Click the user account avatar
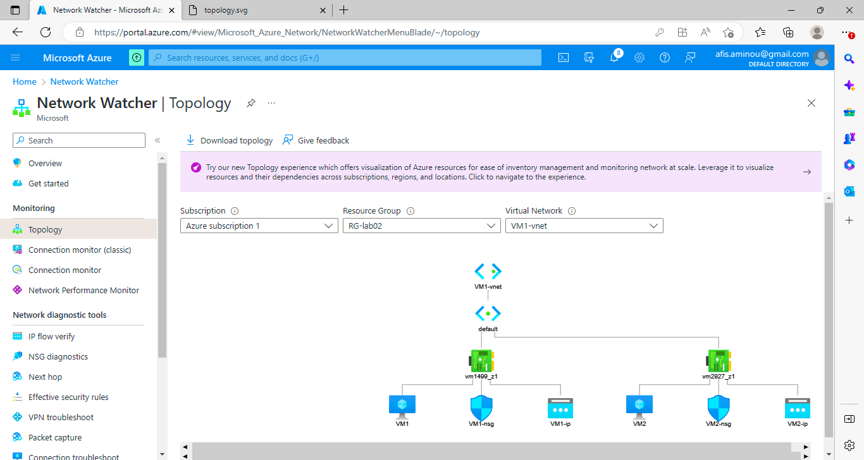864x460 pixels. (x=822, y=57)
